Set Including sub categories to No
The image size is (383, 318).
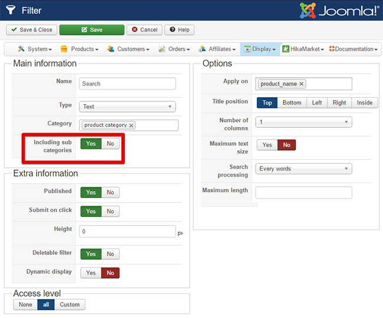point(110,144)
